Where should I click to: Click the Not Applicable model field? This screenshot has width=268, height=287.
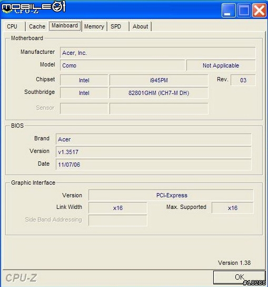(x=221, y=65)
